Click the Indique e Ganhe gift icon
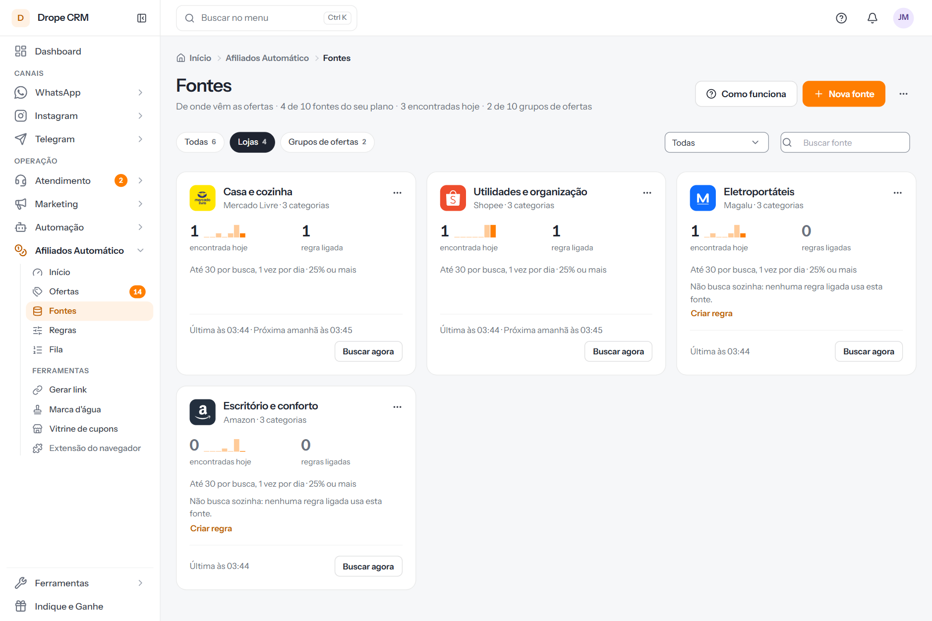 coord(21,607)
